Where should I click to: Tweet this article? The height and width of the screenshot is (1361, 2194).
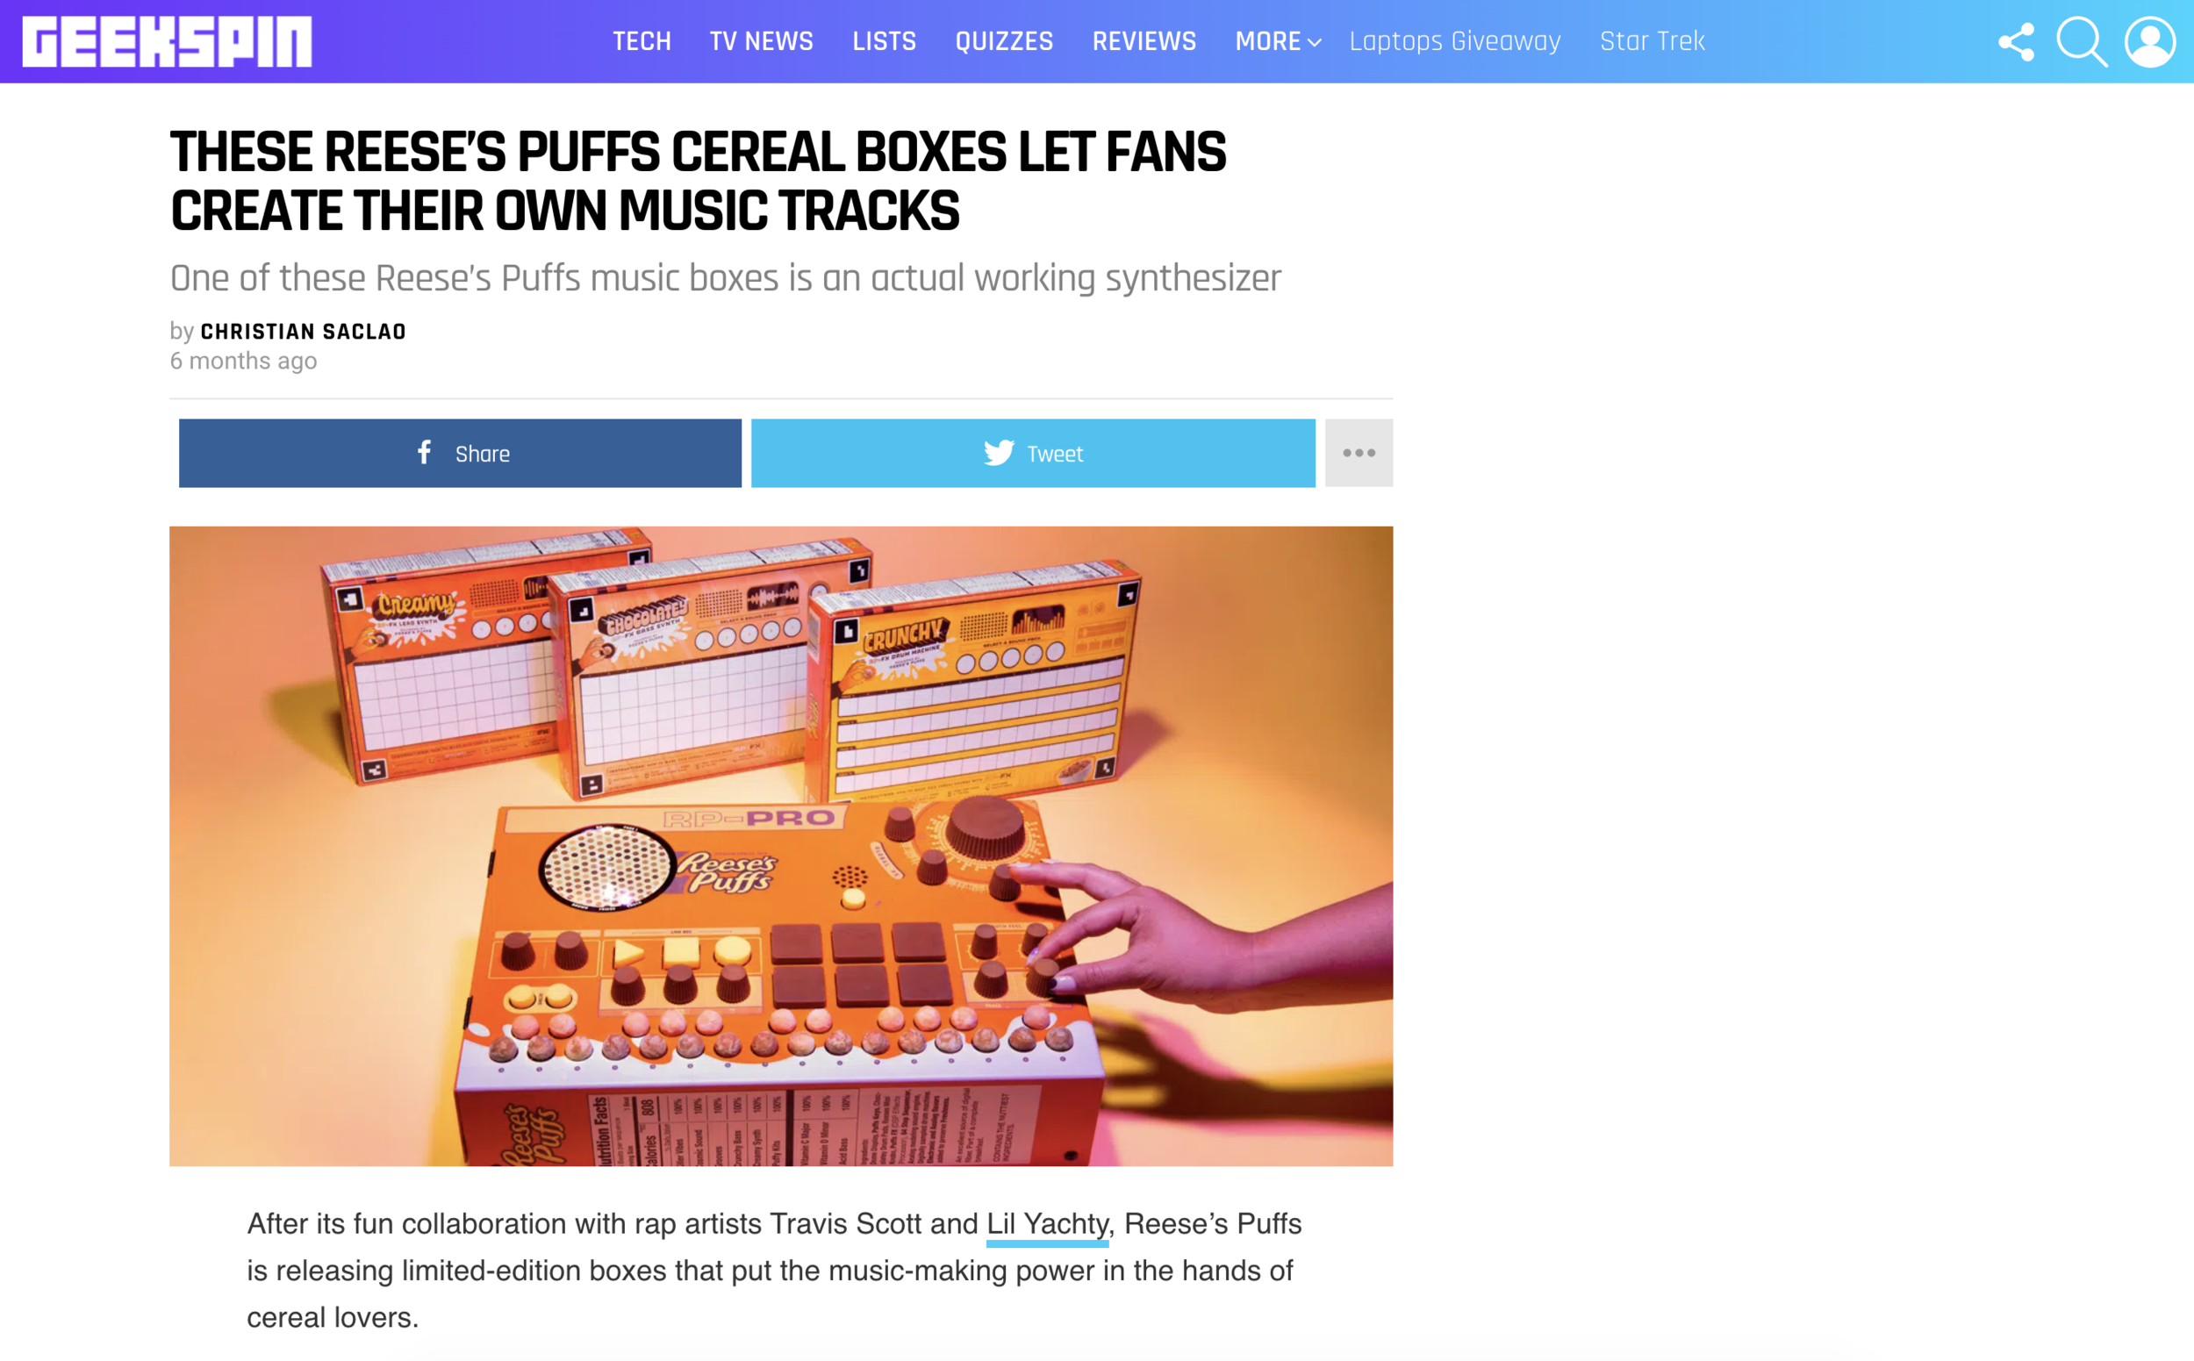click(x=1033, y=453)
